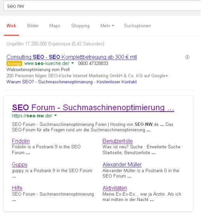218x215 pixels.
Task: Follow the Kostenloser Kontakt sitelink
Action: pos(117,82)
